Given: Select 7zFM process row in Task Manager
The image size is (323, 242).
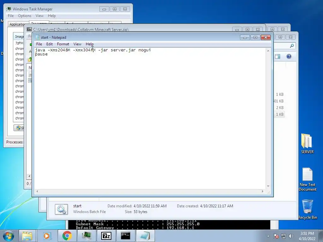Looking at the screenshot, I should pos(19,43).
